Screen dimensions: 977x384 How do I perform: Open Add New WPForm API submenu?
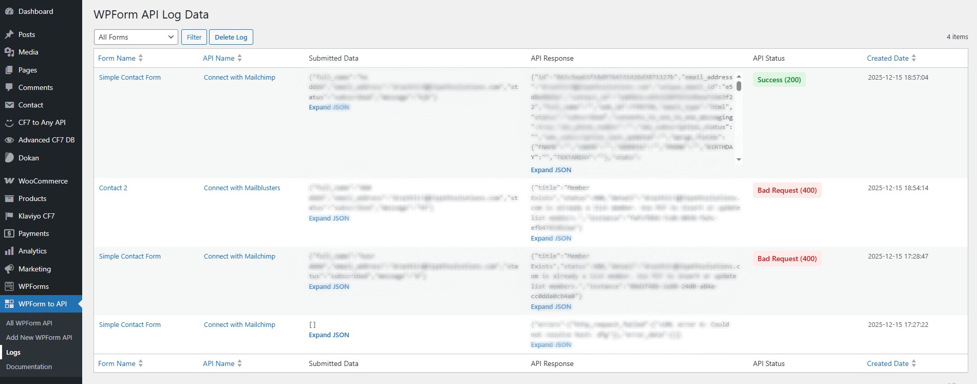(x=39, y=338)
